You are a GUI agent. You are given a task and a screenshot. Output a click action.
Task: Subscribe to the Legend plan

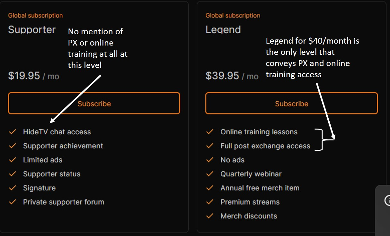pos(291,104)
